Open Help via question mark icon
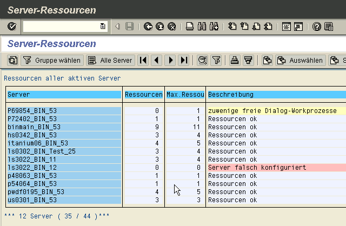Image resolution: width=346 pixels, height=226 pixels. pyautogui.click(x=317, y=26)
